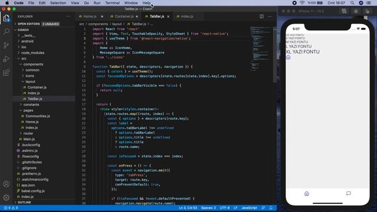Change language mode JavaScript
The width and height of the screenshot is (377, 212).
(249, 208)
